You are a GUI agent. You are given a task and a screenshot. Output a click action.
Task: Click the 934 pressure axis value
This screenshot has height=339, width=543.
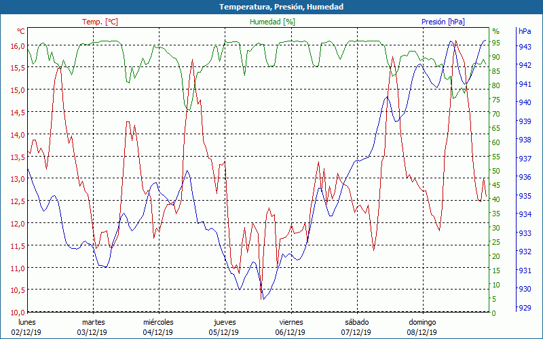(525, 214)
